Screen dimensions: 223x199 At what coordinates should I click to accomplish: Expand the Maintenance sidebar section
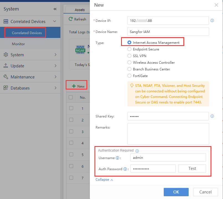pyautogui.click(x=30, y=77)
